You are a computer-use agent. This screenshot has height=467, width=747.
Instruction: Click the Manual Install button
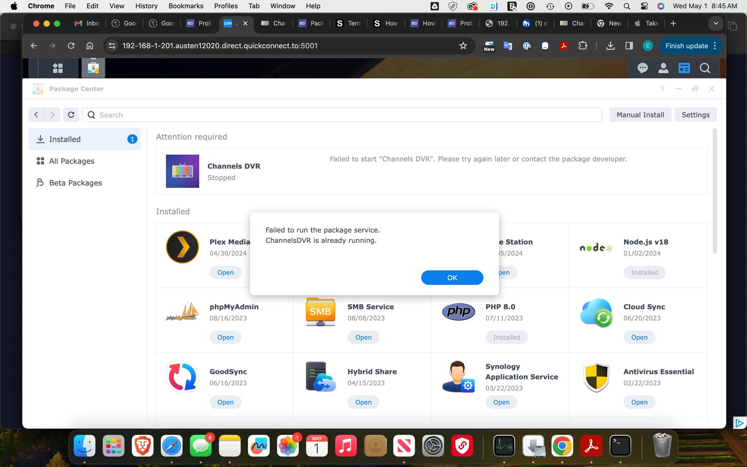tap(640, 115)
